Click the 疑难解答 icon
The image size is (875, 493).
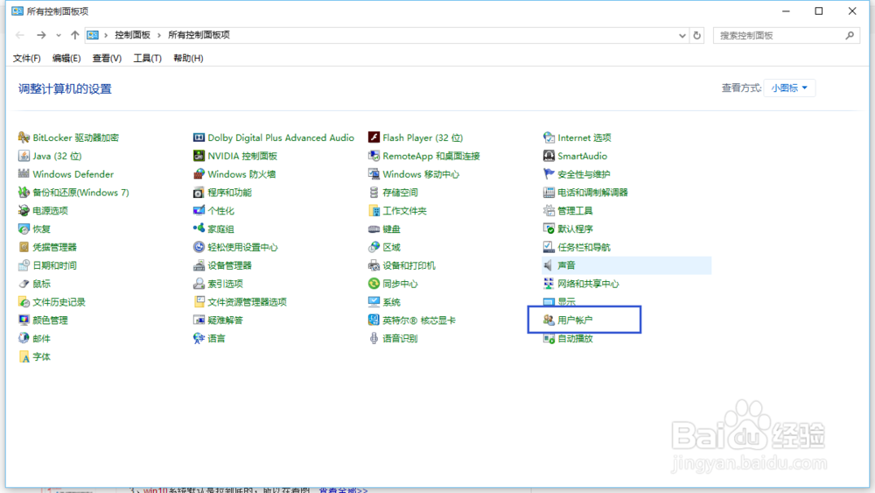click(x=199, y=320)
